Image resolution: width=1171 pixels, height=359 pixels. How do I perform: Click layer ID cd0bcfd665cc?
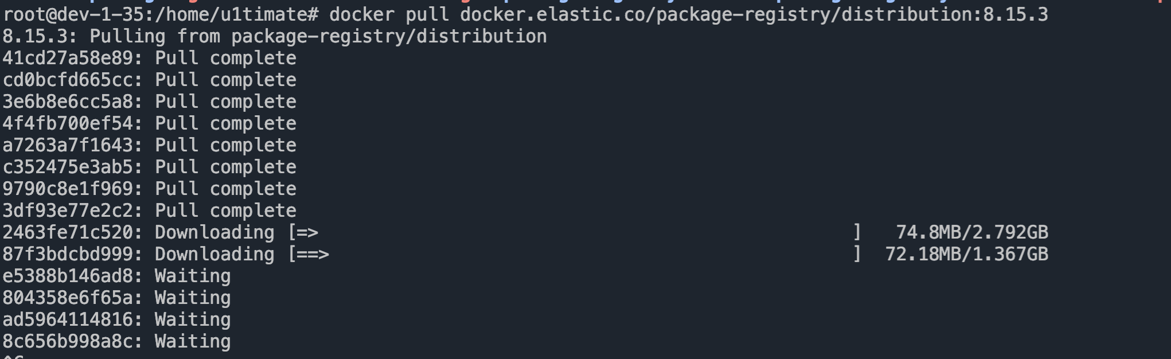[68, 80]
